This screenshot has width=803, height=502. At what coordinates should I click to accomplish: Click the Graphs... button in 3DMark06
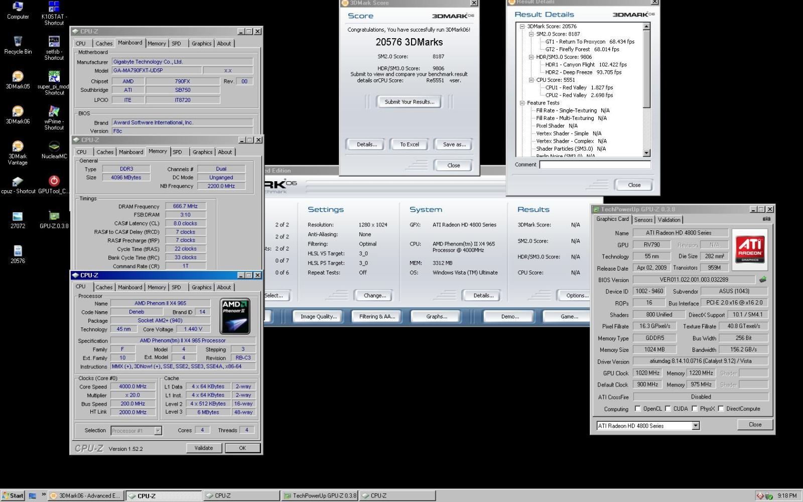tap(437, 316)
